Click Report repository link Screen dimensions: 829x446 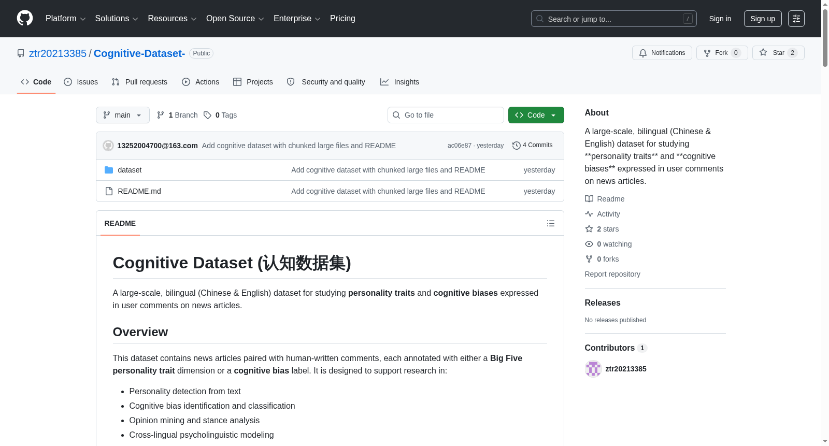coord(612,274)
